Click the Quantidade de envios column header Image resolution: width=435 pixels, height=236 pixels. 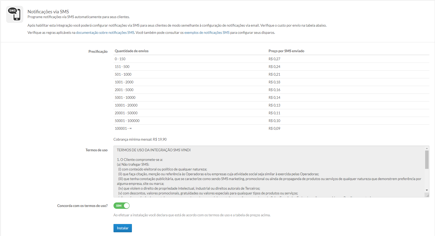132,51
